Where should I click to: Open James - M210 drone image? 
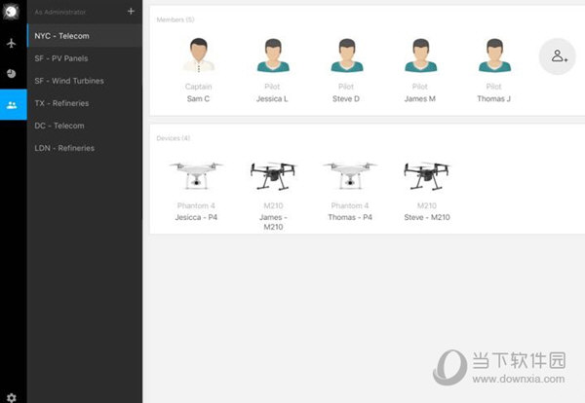click(273, 176)
